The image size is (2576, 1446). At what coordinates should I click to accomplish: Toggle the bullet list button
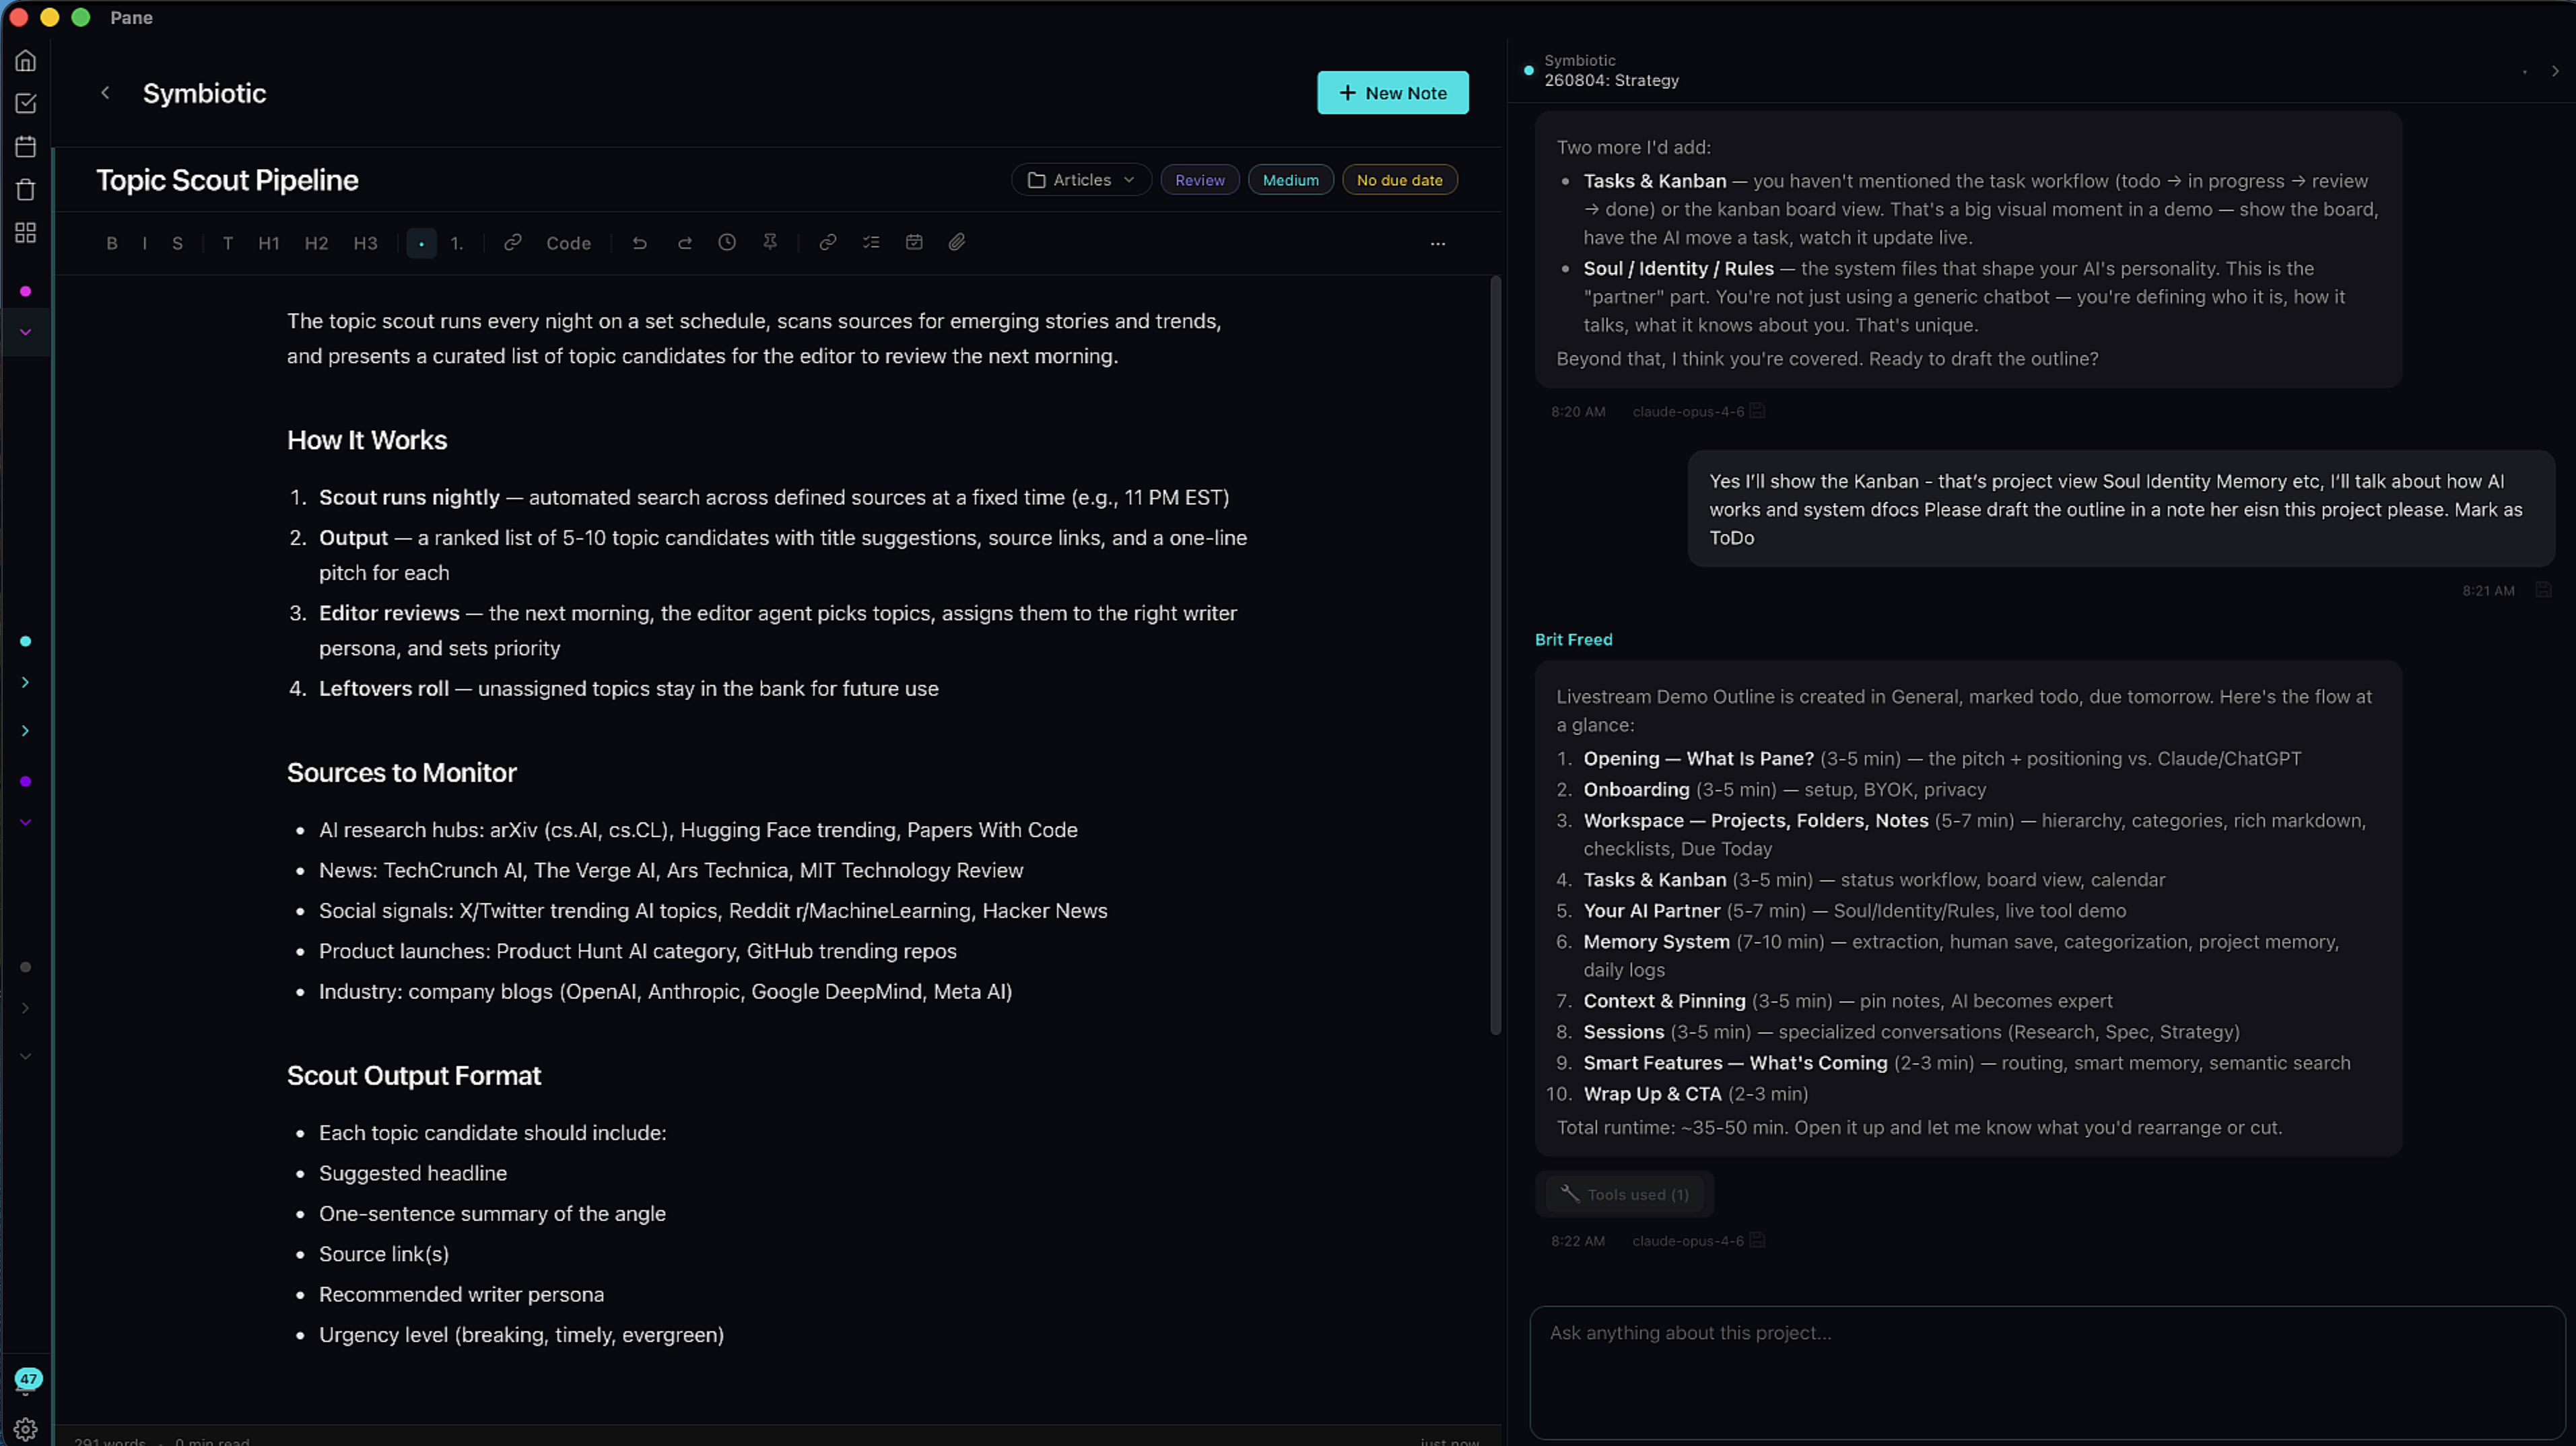point(421,243)
